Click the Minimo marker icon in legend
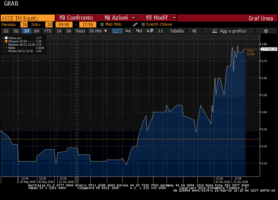This screenshot has width=278, height=200. click(x=6, y=51)
